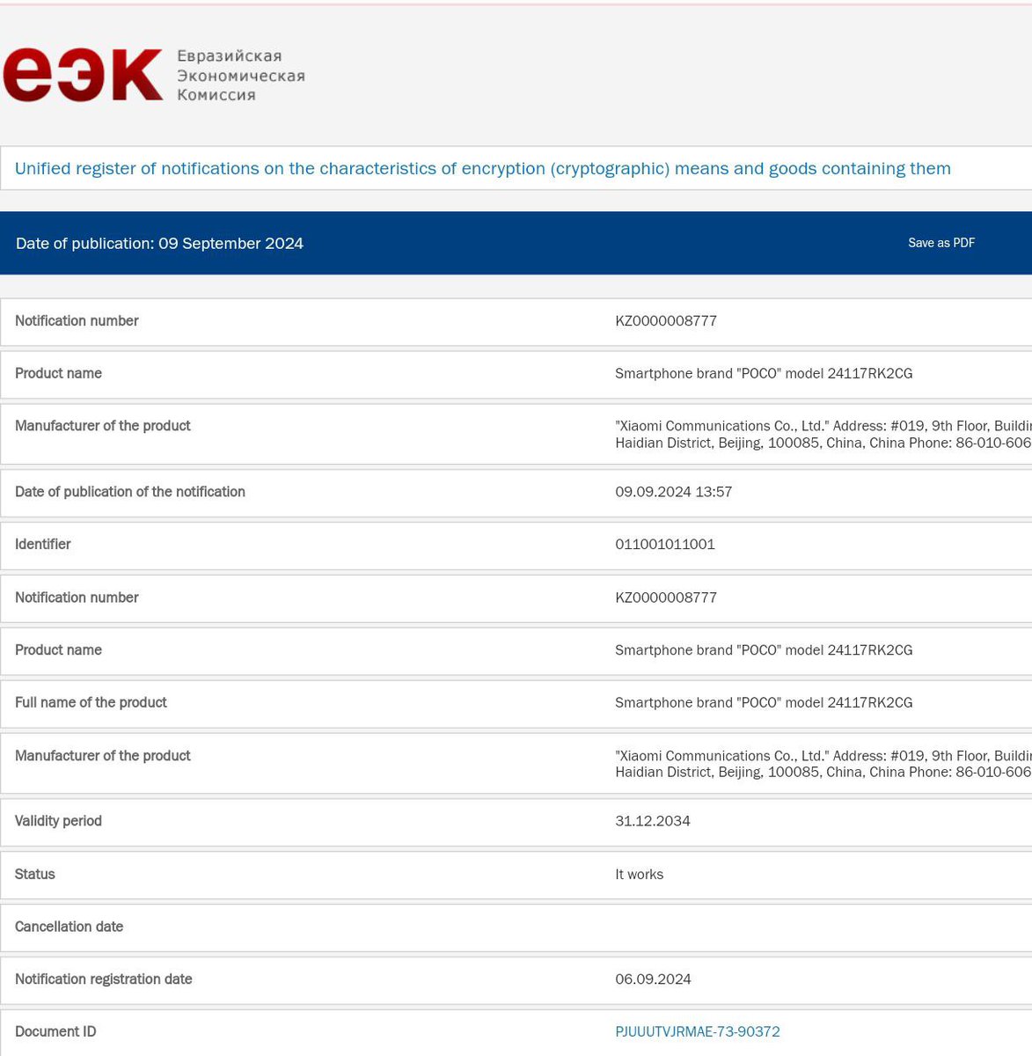This screenshot has height=1056, width=1032.
Task: Open Document ID link PJUUUTVJRMAE-73-90372
Action: pos(698,1031)
